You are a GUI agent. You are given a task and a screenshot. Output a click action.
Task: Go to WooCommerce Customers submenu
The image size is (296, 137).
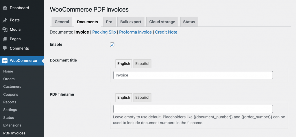(x=12, y=87)
